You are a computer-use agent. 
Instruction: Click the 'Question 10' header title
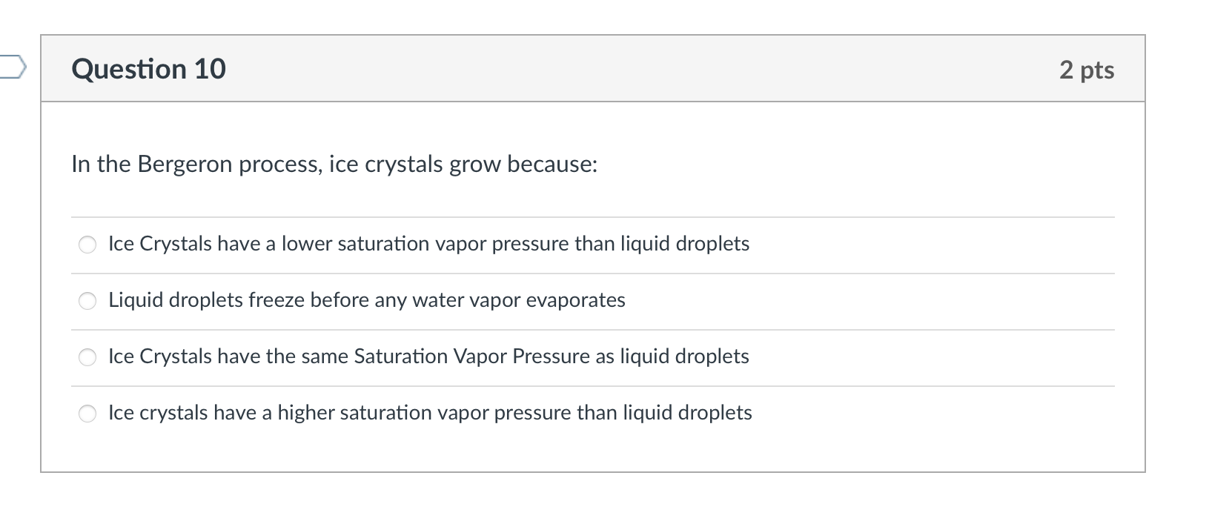148,69
